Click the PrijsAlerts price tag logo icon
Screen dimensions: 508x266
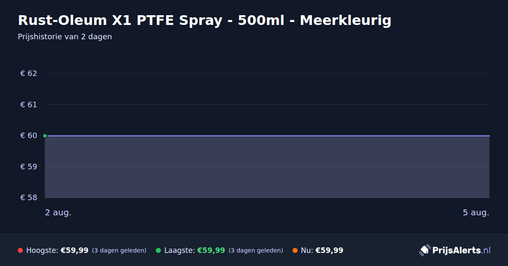coord(425,250)
